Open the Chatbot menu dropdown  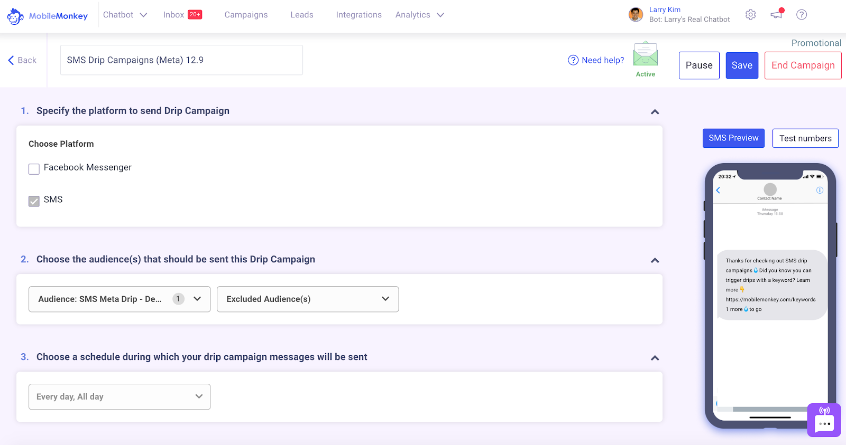pyautogui.click(x=125, y=15)
